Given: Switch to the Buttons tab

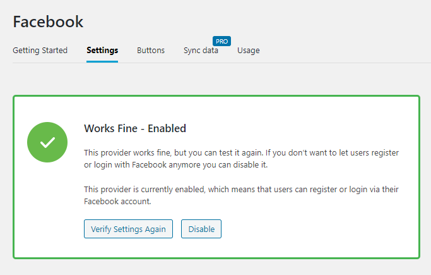Looking at the screenshot, I should 151,51.
